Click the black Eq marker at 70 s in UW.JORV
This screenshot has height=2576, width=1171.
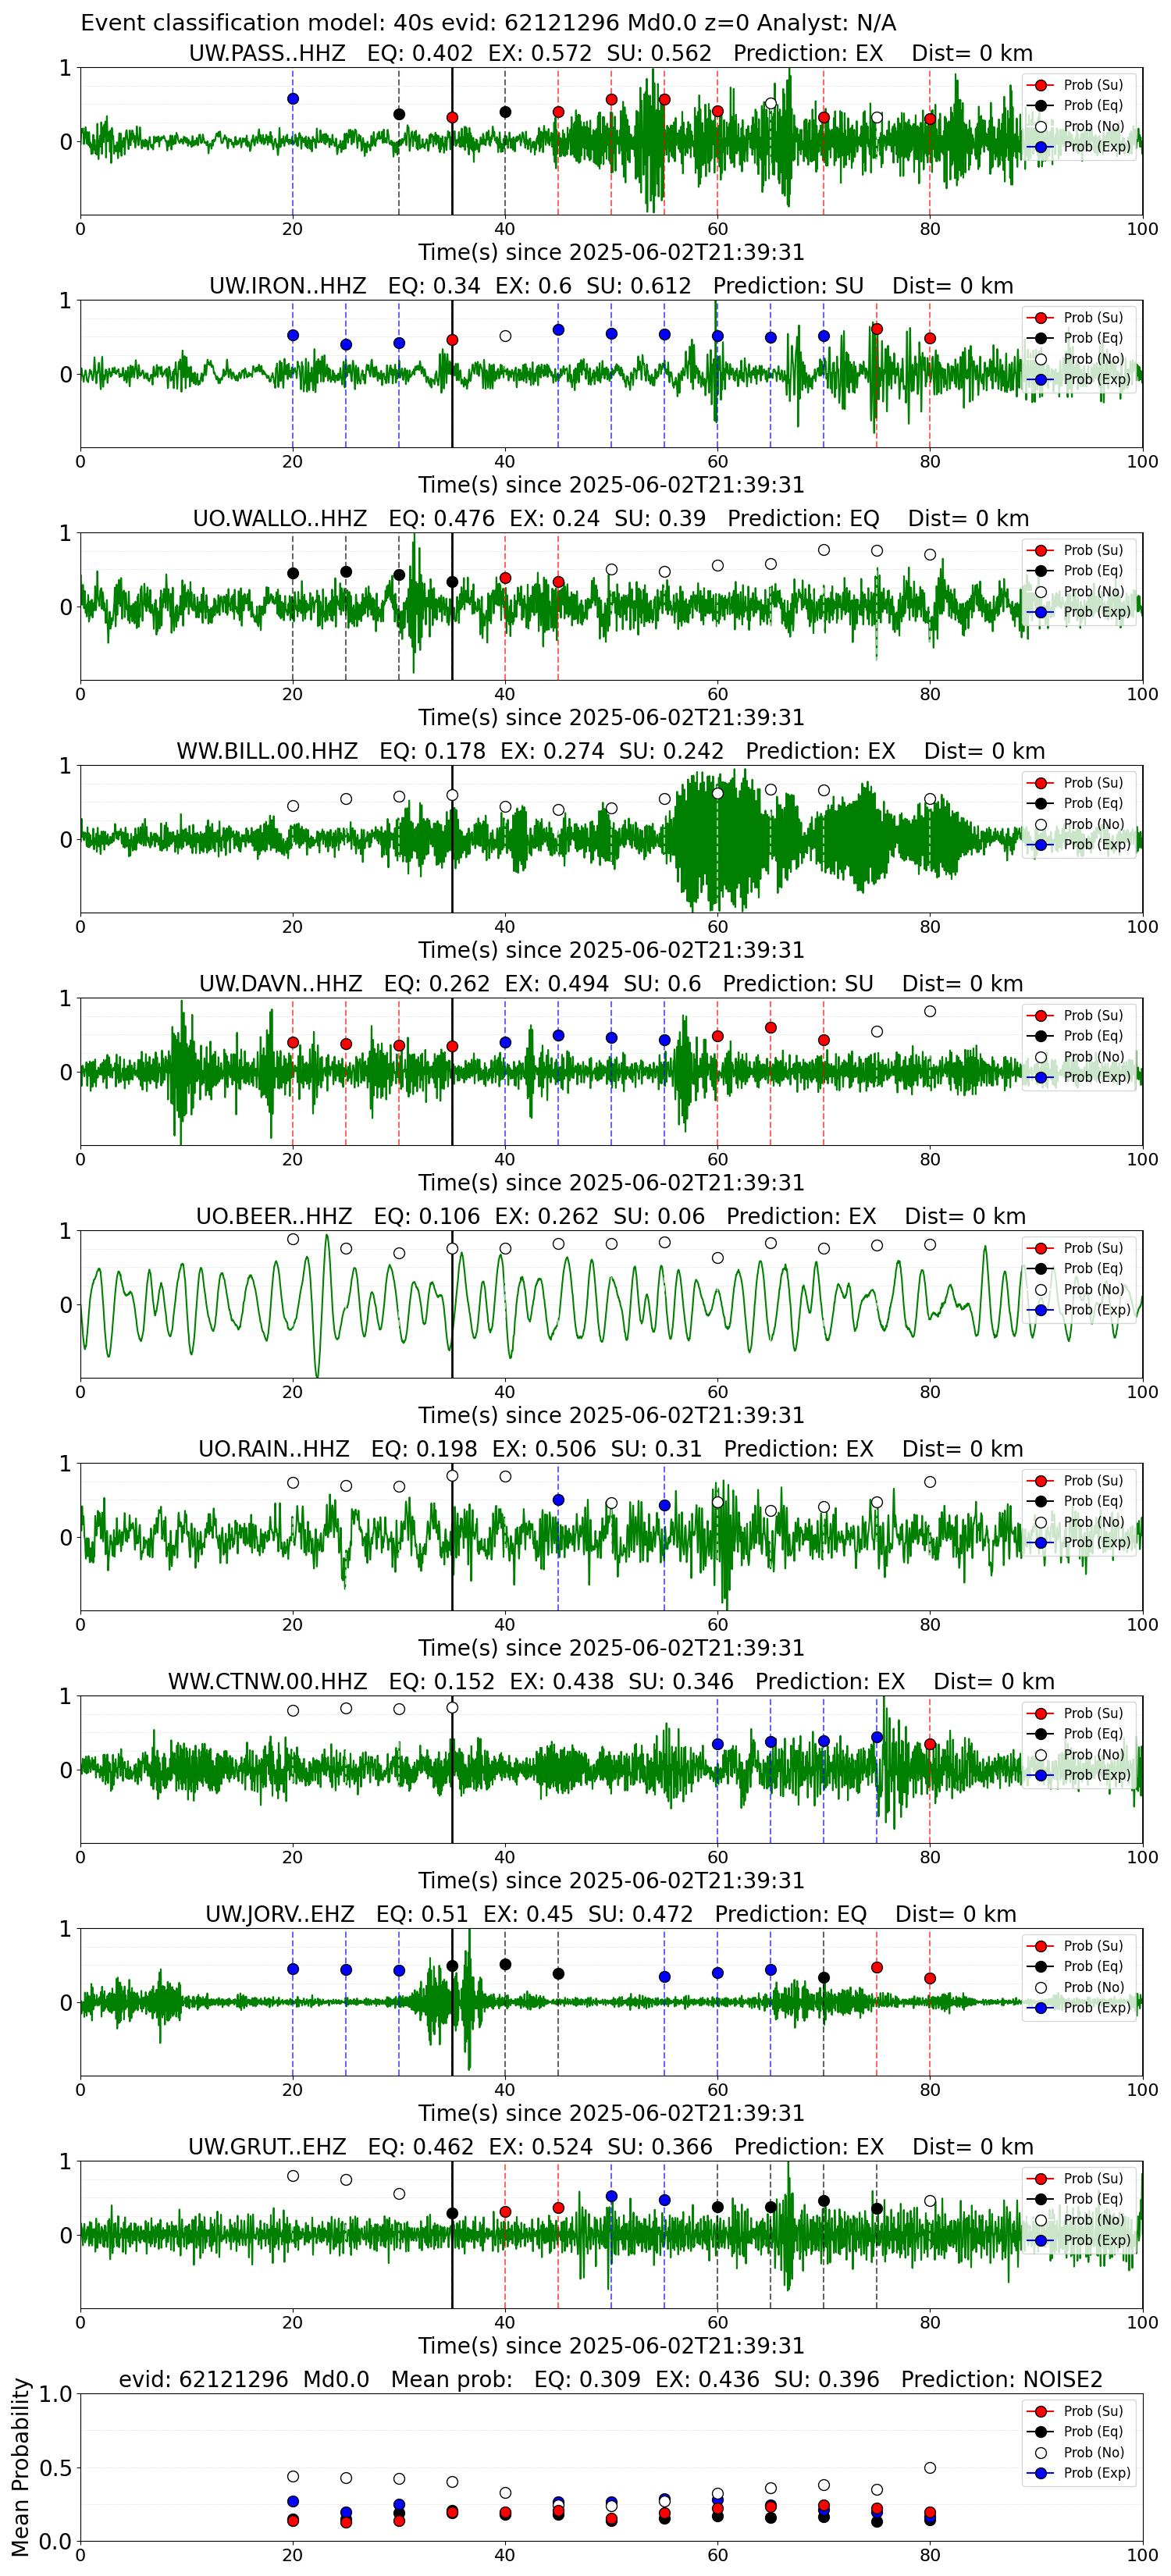tap(824, 1978)
